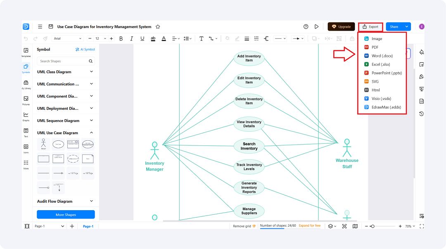The width and height of the screenshot is (446, 249).
Task: Click the Upgrade button
Action: (x=342, y=26)
